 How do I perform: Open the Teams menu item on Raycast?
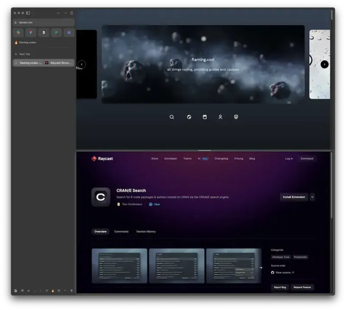(187, 158)
